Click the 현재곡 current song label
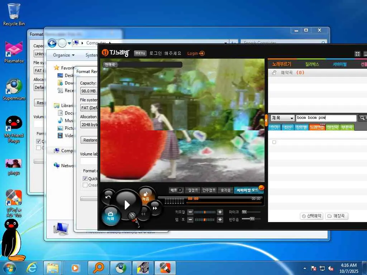 (x=110, y=64)
